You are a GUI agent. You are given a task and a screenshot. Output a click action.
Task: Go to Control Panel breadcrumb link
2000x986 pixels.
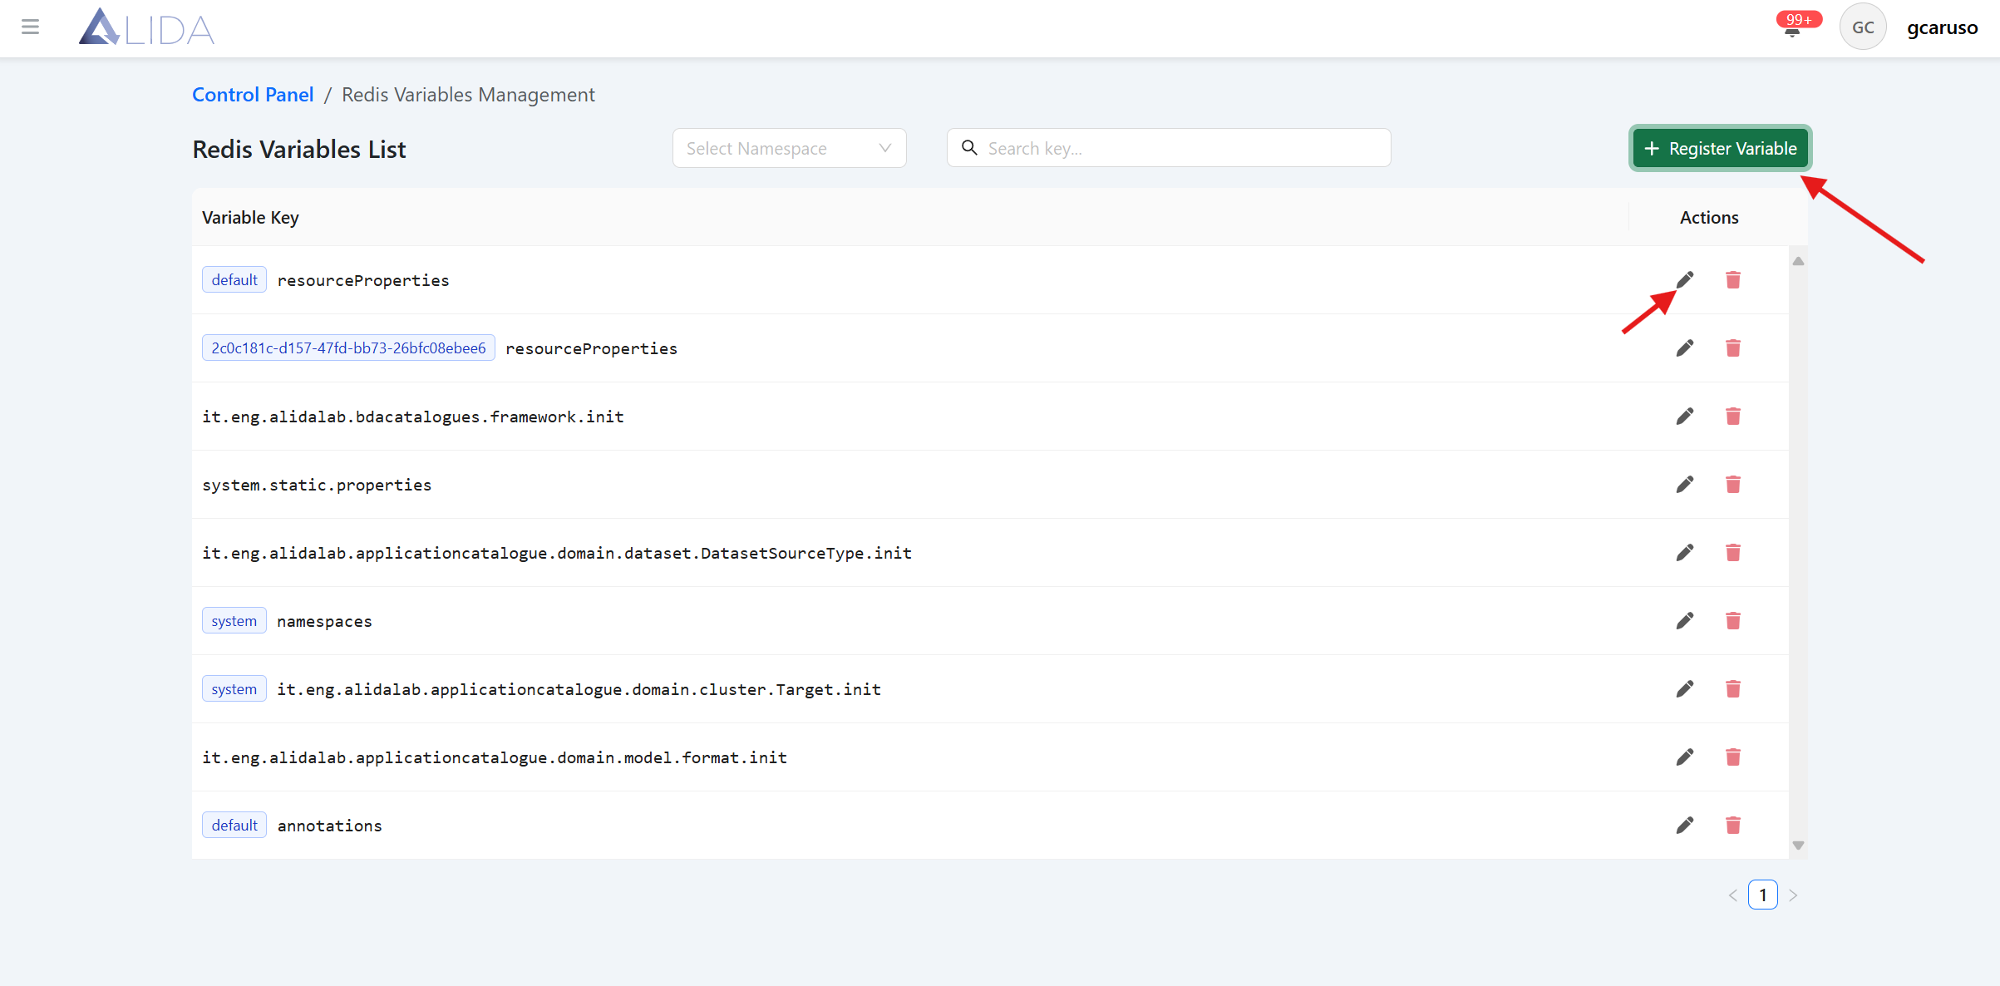[253, 95]
